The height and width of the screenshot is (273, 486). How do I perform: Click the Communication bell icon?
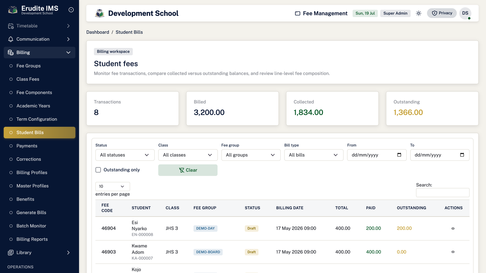11,39
